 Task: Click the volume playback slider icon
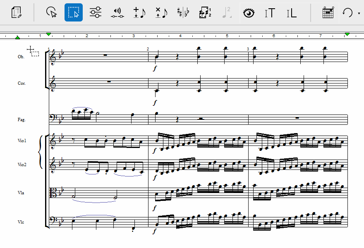117,13
